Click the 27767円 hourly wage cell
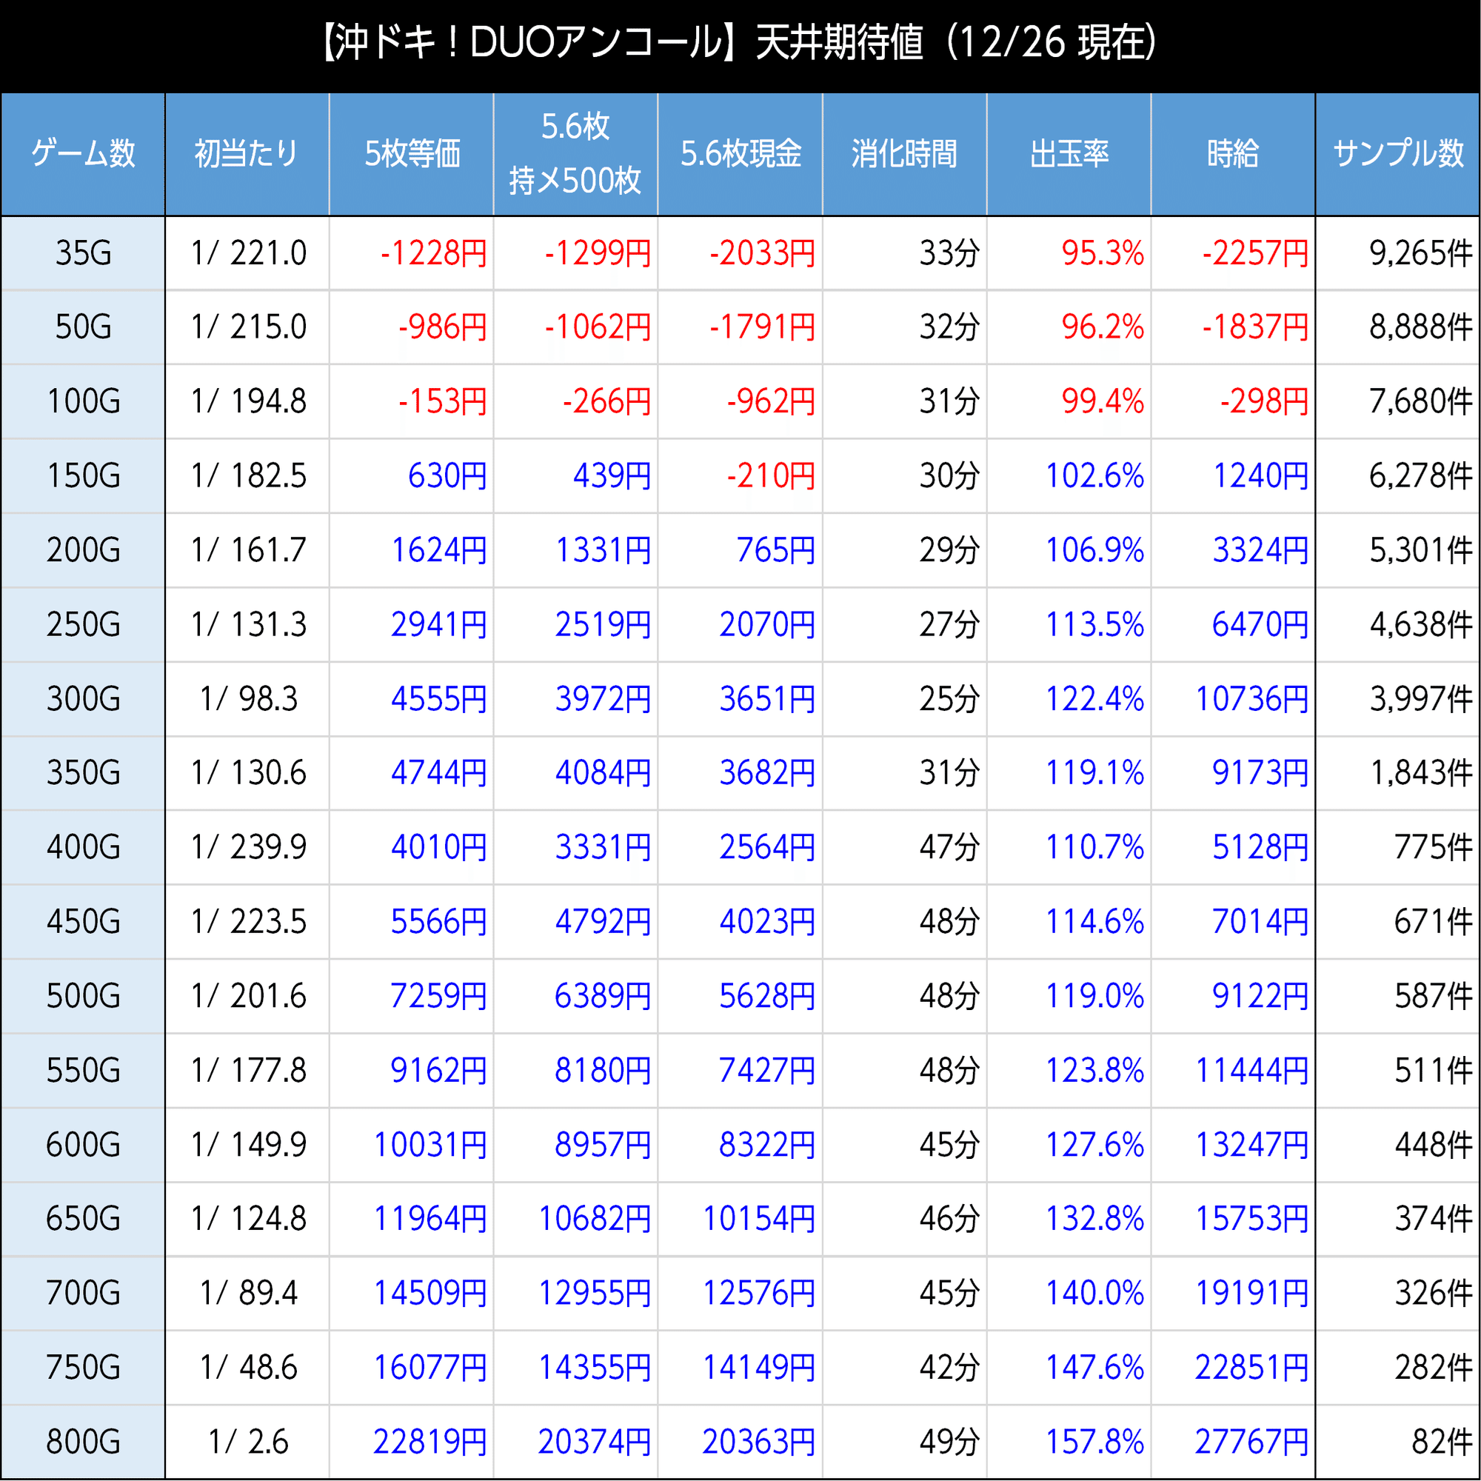The image size is (1481, 1481). click(x=1251, y=1442)
